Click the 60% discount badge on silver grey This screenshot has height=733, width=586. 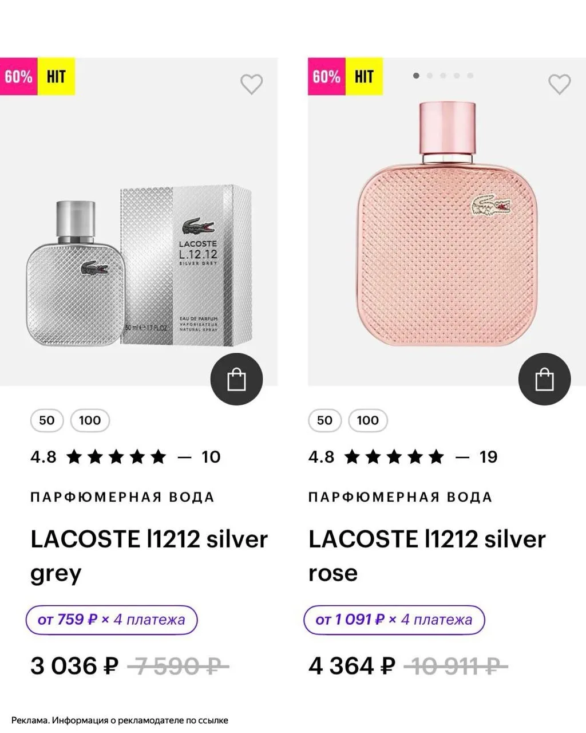pos(19,76)
